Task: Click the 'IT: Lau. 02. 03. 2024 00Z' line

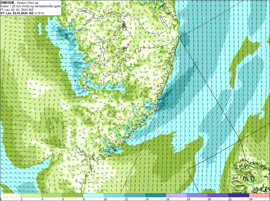Action: [x=17, y=10]
